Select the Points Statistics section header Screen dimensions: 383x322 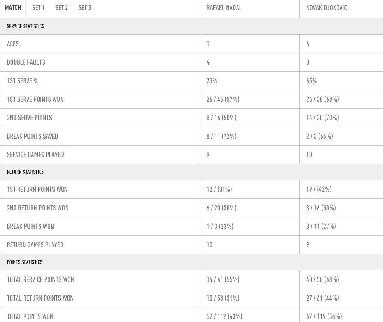coord(24,262)
